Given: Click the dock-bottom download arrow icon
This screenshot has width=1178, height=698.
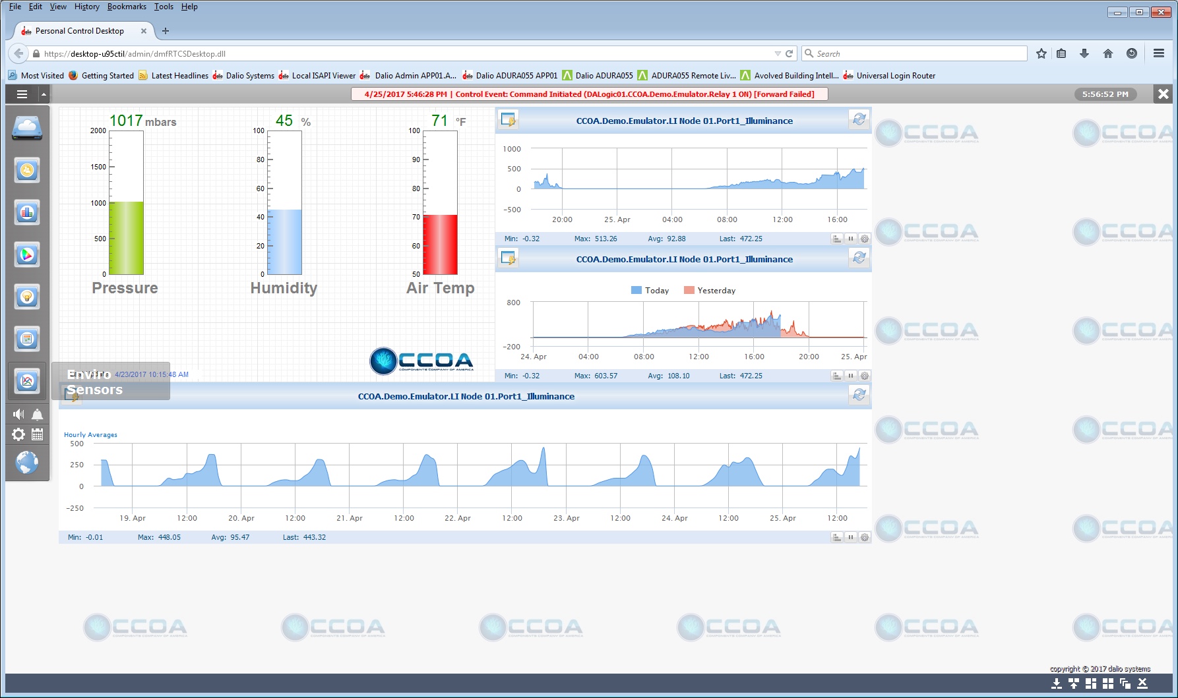Looking at the screenshot, I should pos(1057,683).
